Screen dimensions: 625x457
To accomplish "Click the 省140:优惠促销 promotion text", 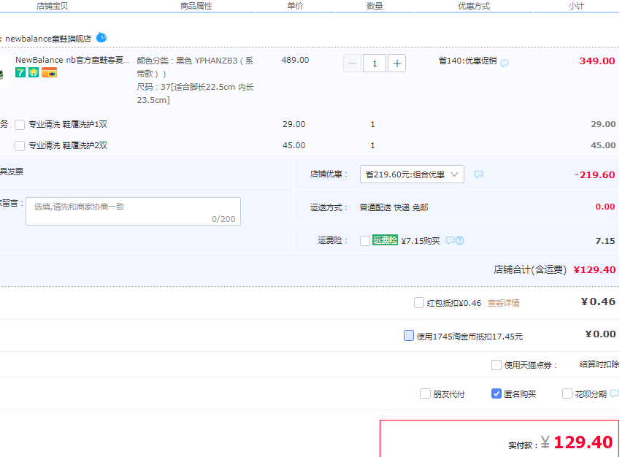I will [x=467, y=61].
